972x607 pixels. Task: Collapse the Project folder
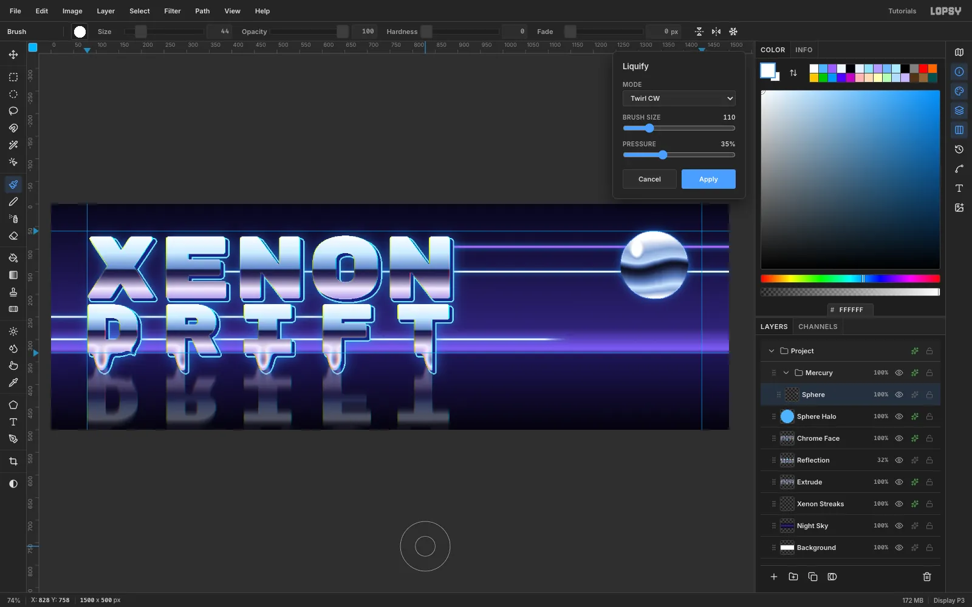(772, 351)
